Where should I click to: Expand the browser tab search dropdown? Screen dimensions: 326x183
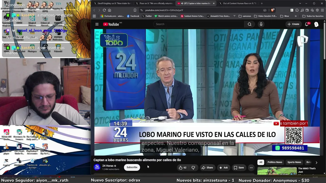click(300, 3)
